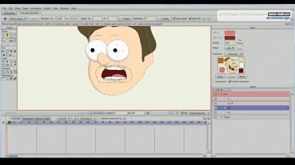Select the highlighted Translate Points tool
The height and width of the screenshot is (165, 295).
[7, 35]
